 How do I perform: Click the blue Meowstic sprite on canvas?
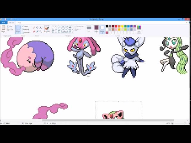(128, 58)
